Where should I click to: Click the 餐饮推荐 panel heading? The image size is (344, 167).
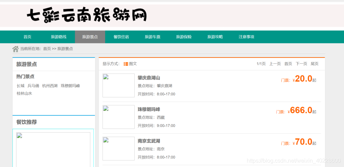[x=27, y=122]
